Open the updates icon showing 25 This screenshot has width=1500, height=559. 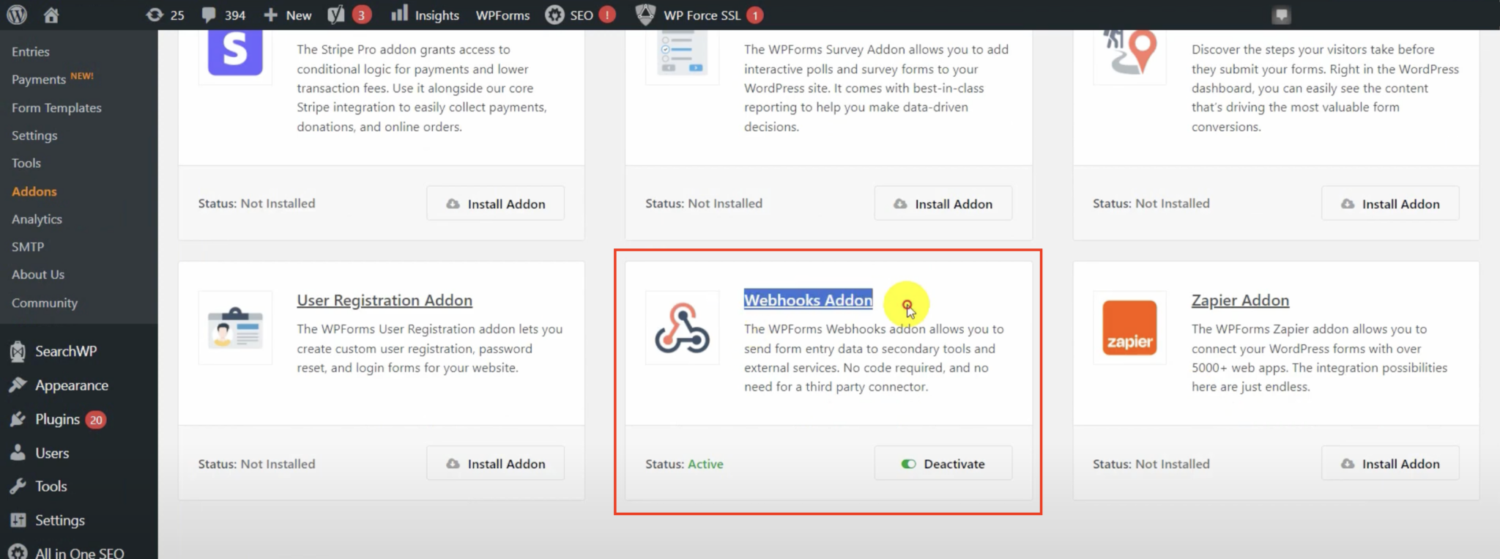point(165,15)
